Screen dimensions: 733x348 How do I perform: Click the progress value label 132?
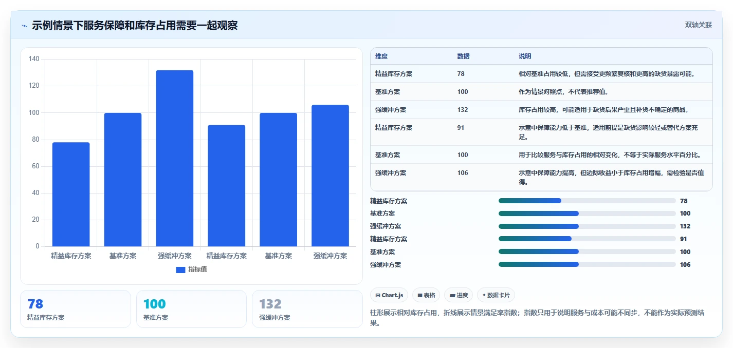pyautogui.click(x=685, y=226)
